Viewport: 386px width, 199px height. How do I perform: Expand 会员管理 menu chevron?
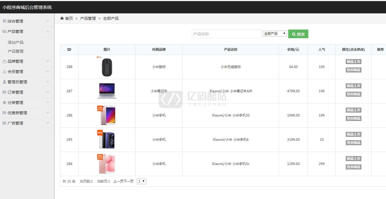tap(48, 71)
